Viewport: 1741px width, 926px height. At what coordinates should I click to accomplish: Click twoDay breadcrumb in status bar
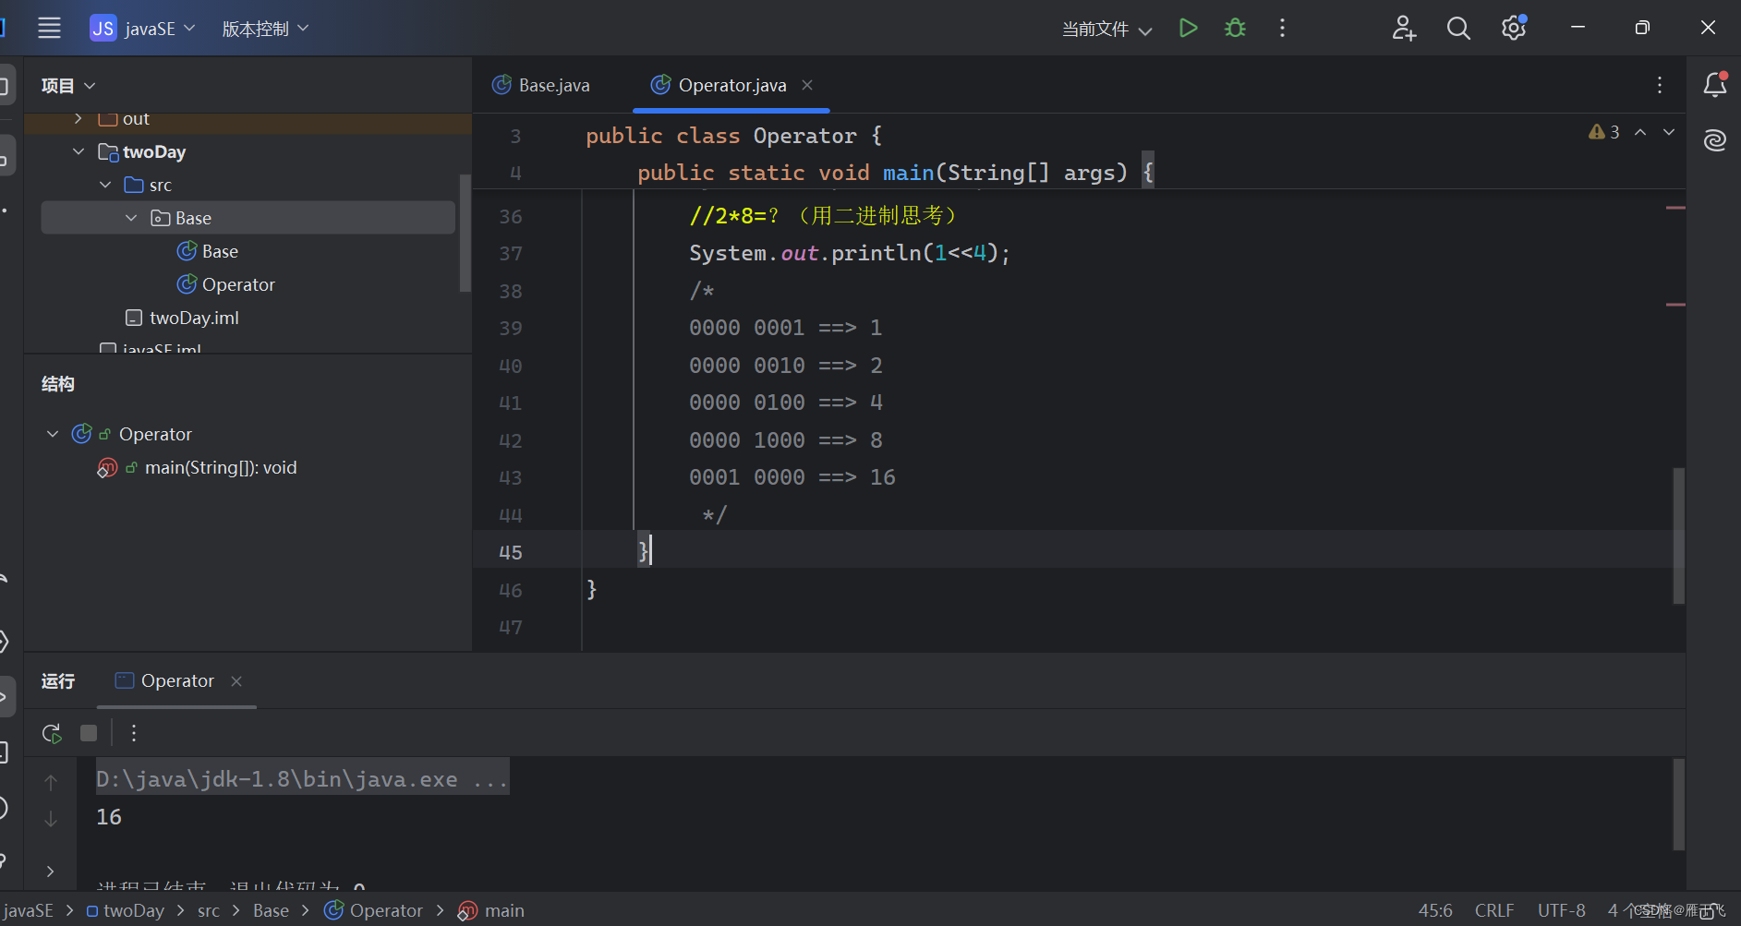pyautogui.click(x=126, y=910)
